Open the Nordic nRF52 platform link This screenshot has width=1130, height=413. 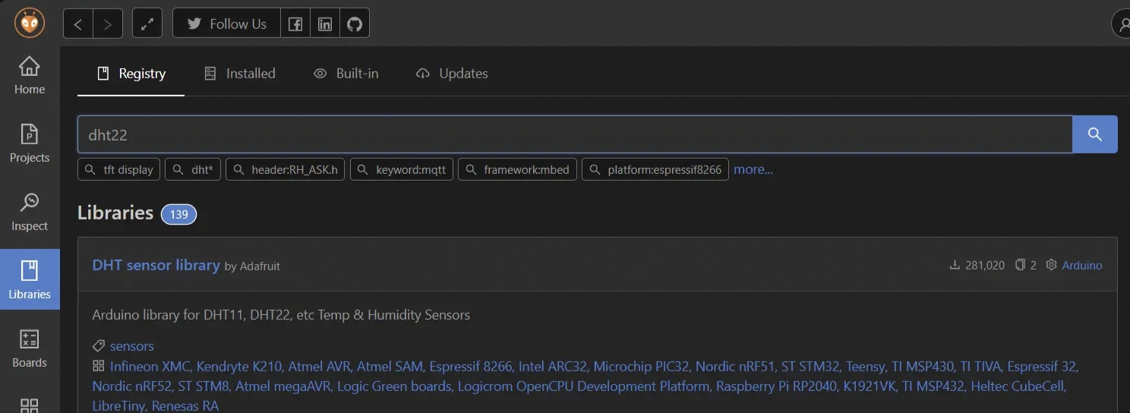coord(132,386)
